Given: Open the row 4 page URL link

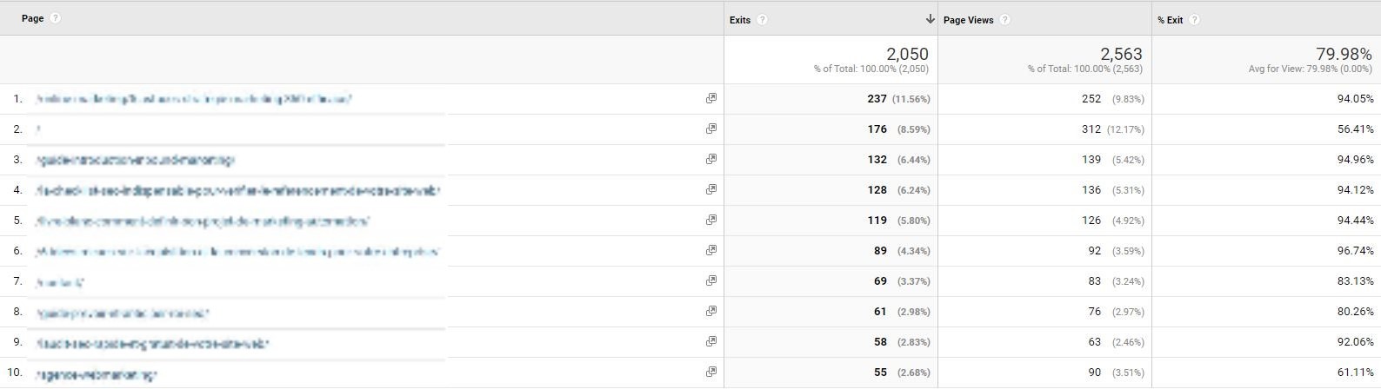Looking at the screenshot, I should pos(237,190).
